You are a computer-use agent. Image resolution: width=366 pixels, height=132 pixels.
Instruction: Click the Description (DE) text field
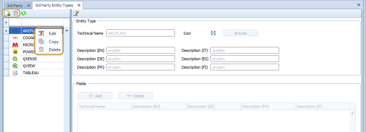(x=140, y=59)
